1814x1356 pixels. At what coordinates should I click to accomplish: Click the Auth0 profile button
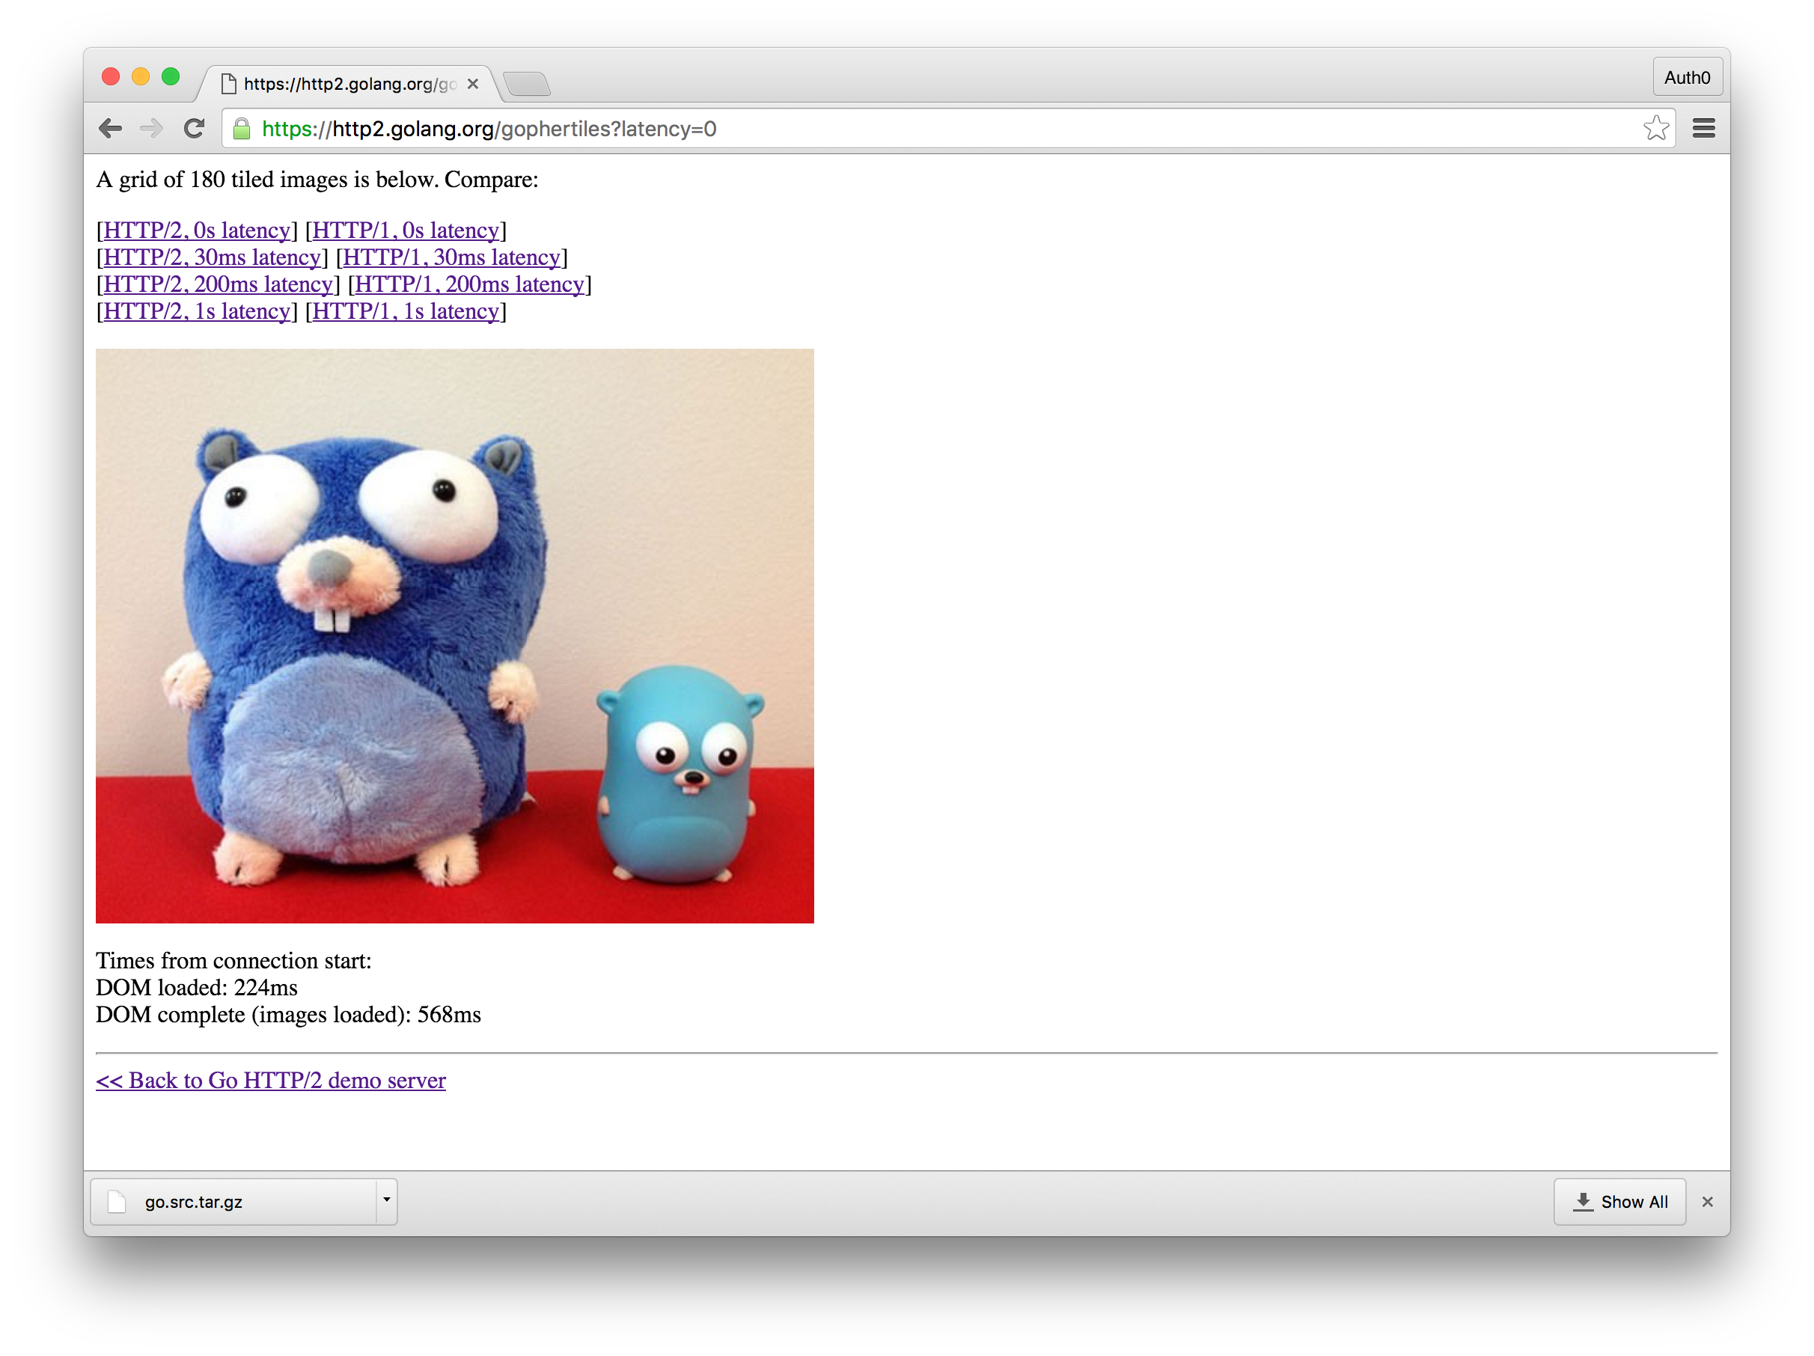click(x=1687, y=78)
